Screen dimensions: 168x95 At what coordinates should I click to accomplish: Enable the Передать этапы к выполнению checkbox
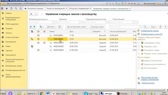139,54
